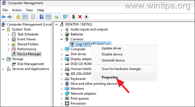Viewport: 195px width, 107px height.
Task: Select Computer Management (Local) root
Action: (x=29, y=24)
